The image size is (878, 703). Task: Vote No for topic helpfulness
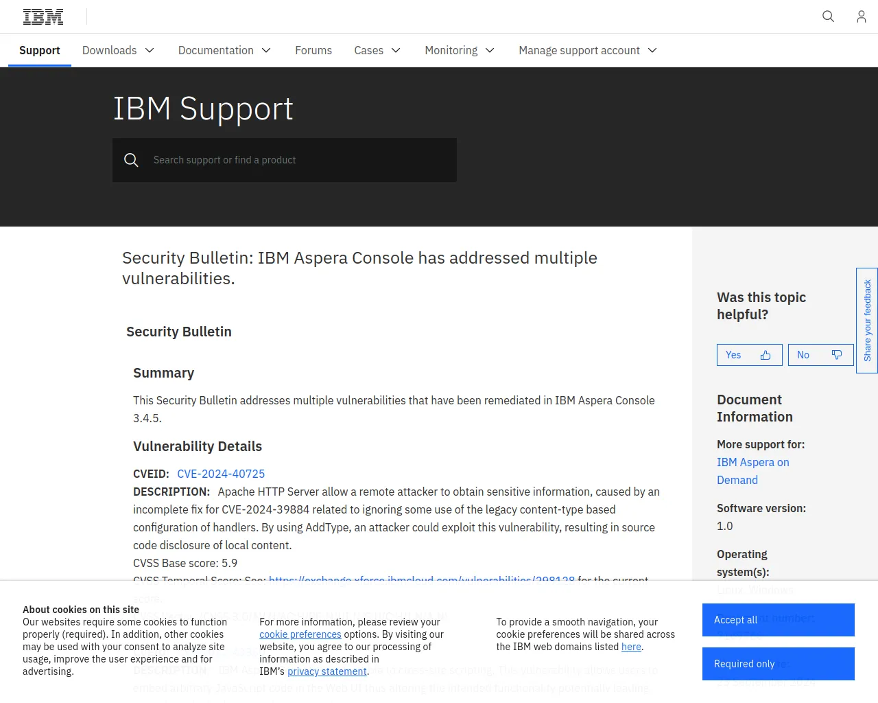821,355
